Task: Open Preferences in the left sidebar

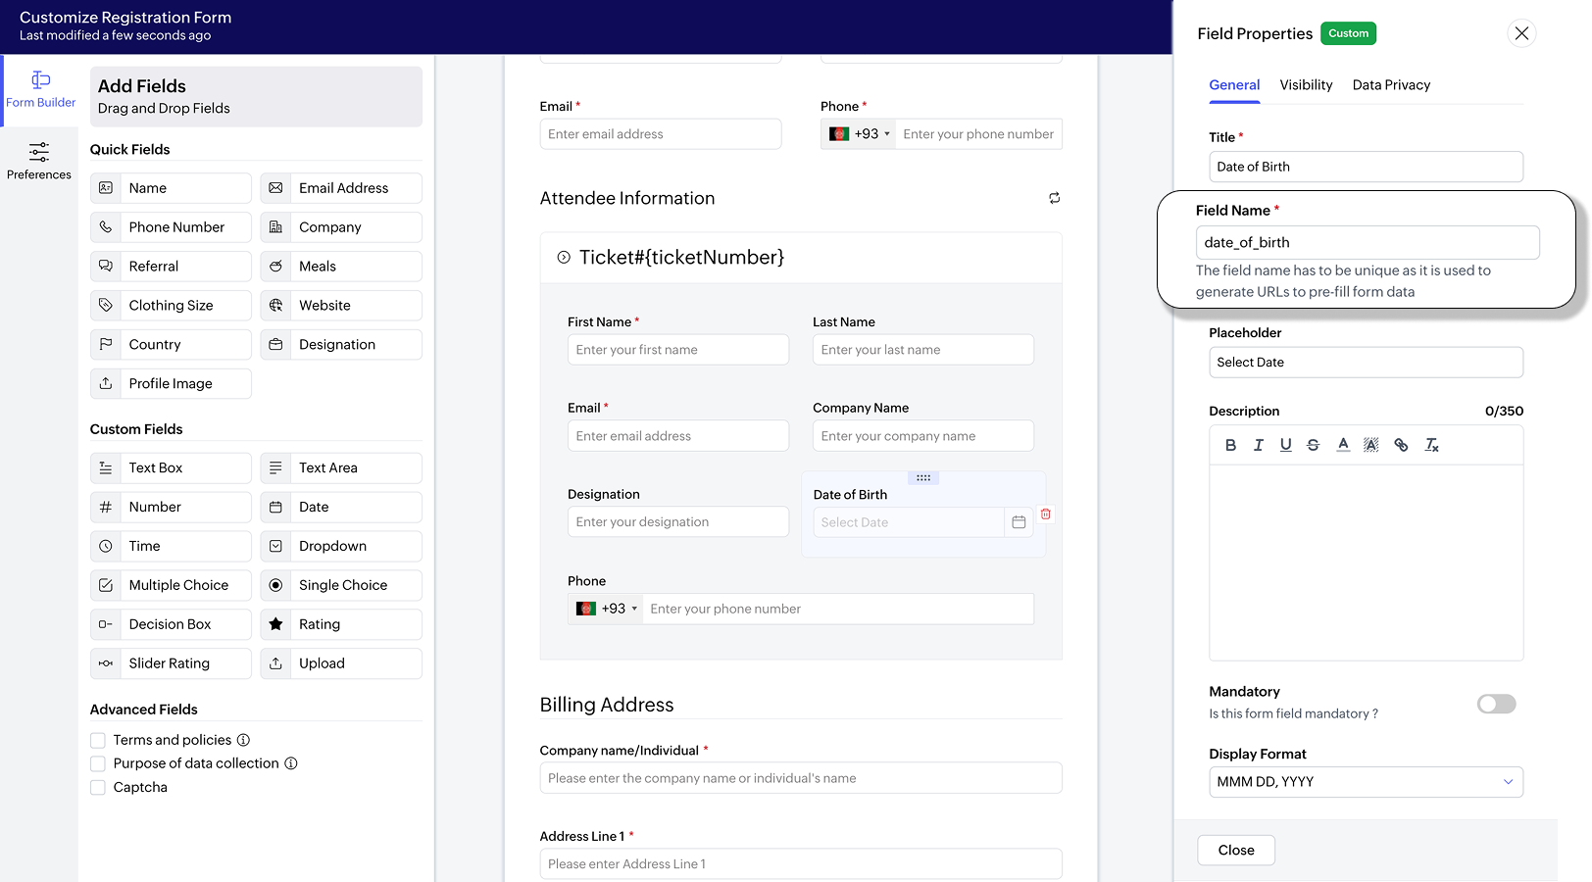Action: (x=39, y=161)
